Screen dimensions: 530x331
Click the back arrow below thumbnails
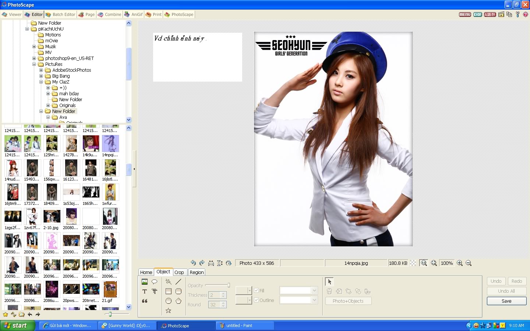pyautogui.click(x=30, y=314)
